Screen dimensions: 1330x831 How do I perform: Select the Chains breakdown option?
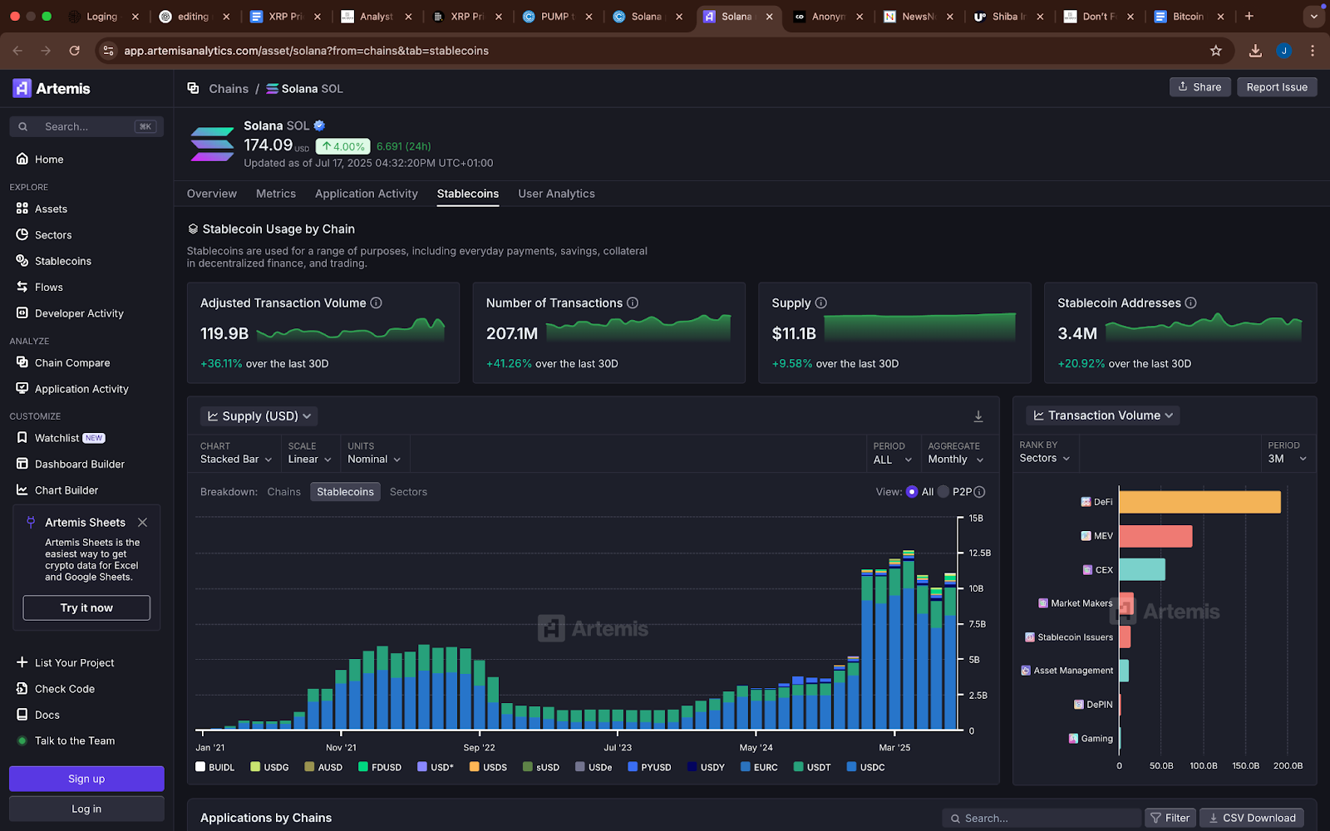pos(283,492)
